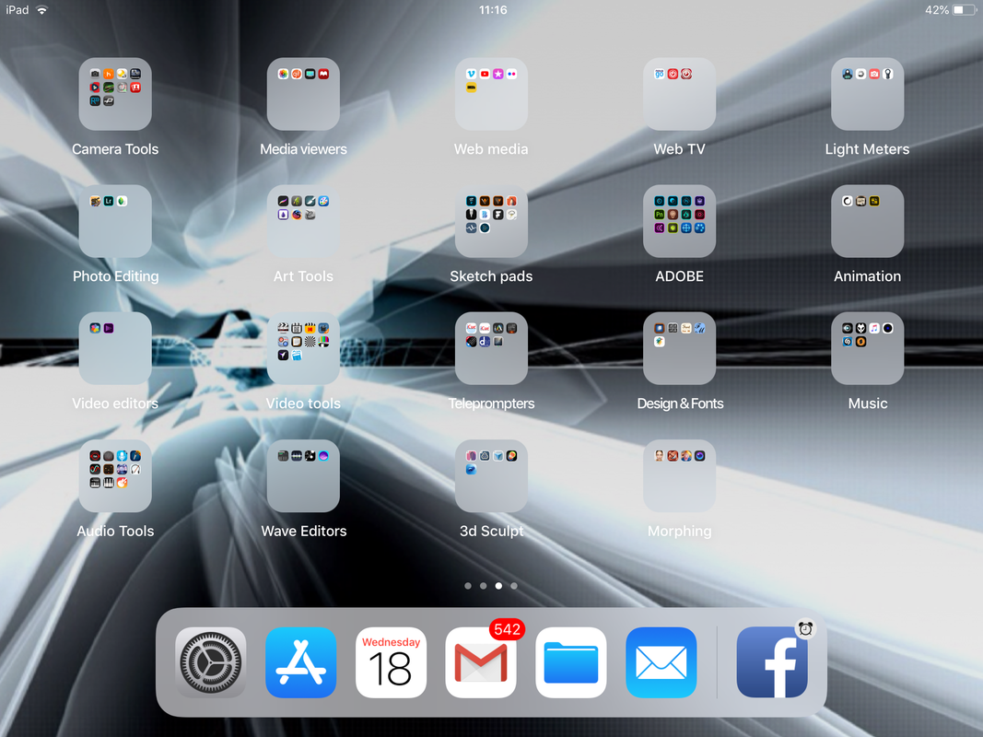The width and height of the screenshot is (983, 737).
Task: Open the Music folder
Action: point(868,348)
